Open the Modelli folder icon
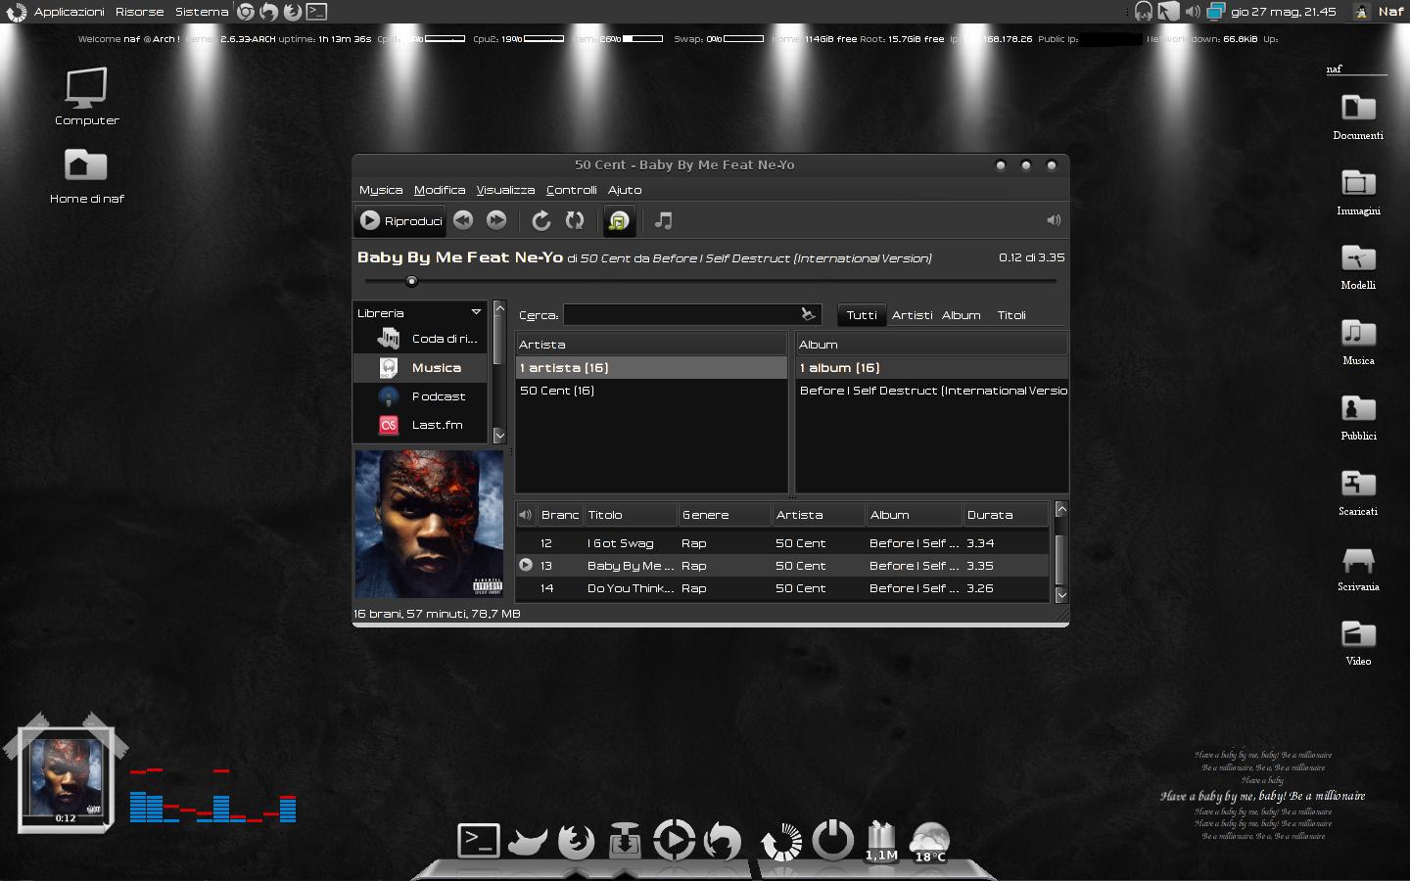 [x=1358, y=266]
